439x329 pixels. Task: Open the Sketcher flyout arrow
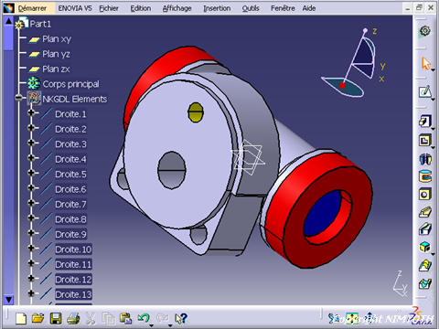pos(433,99)
